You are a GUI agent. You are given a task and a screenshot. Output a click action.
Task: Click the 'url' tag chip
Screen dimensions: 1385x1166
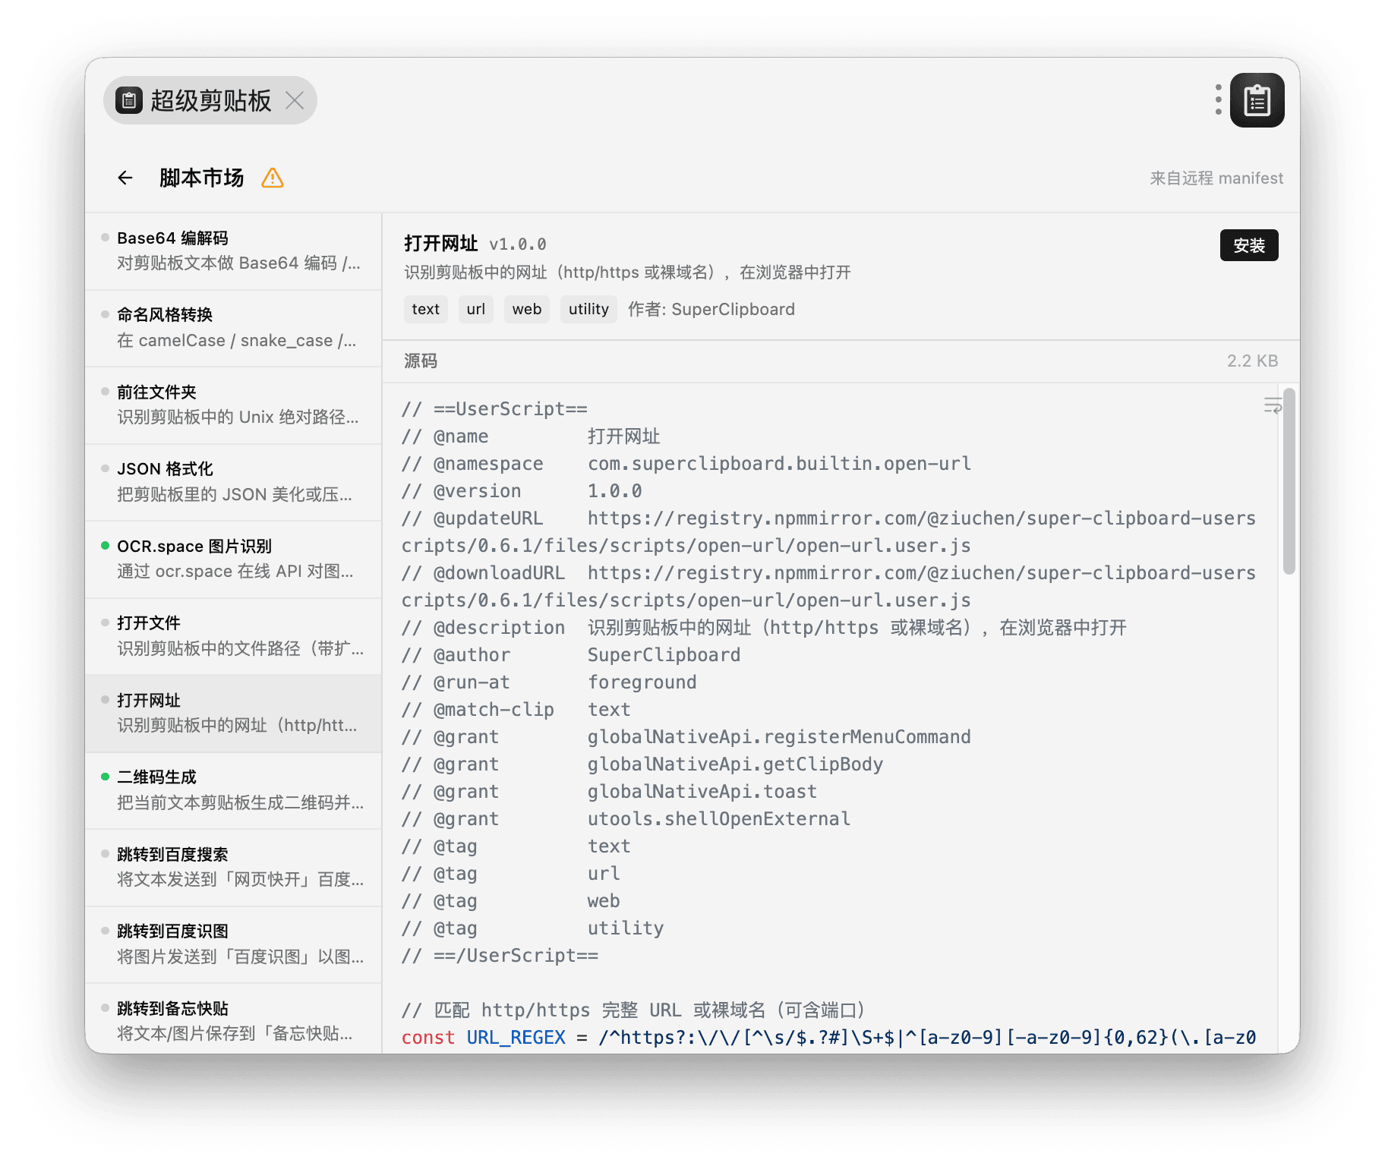pos(476,309)
